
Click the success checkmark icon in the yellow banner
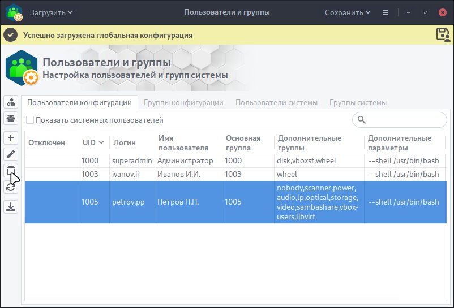click(10, 35)
